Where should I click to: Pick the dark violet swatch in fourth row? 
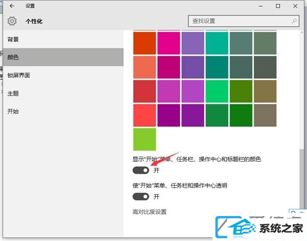pyautogui.click(x=193, y=116)
